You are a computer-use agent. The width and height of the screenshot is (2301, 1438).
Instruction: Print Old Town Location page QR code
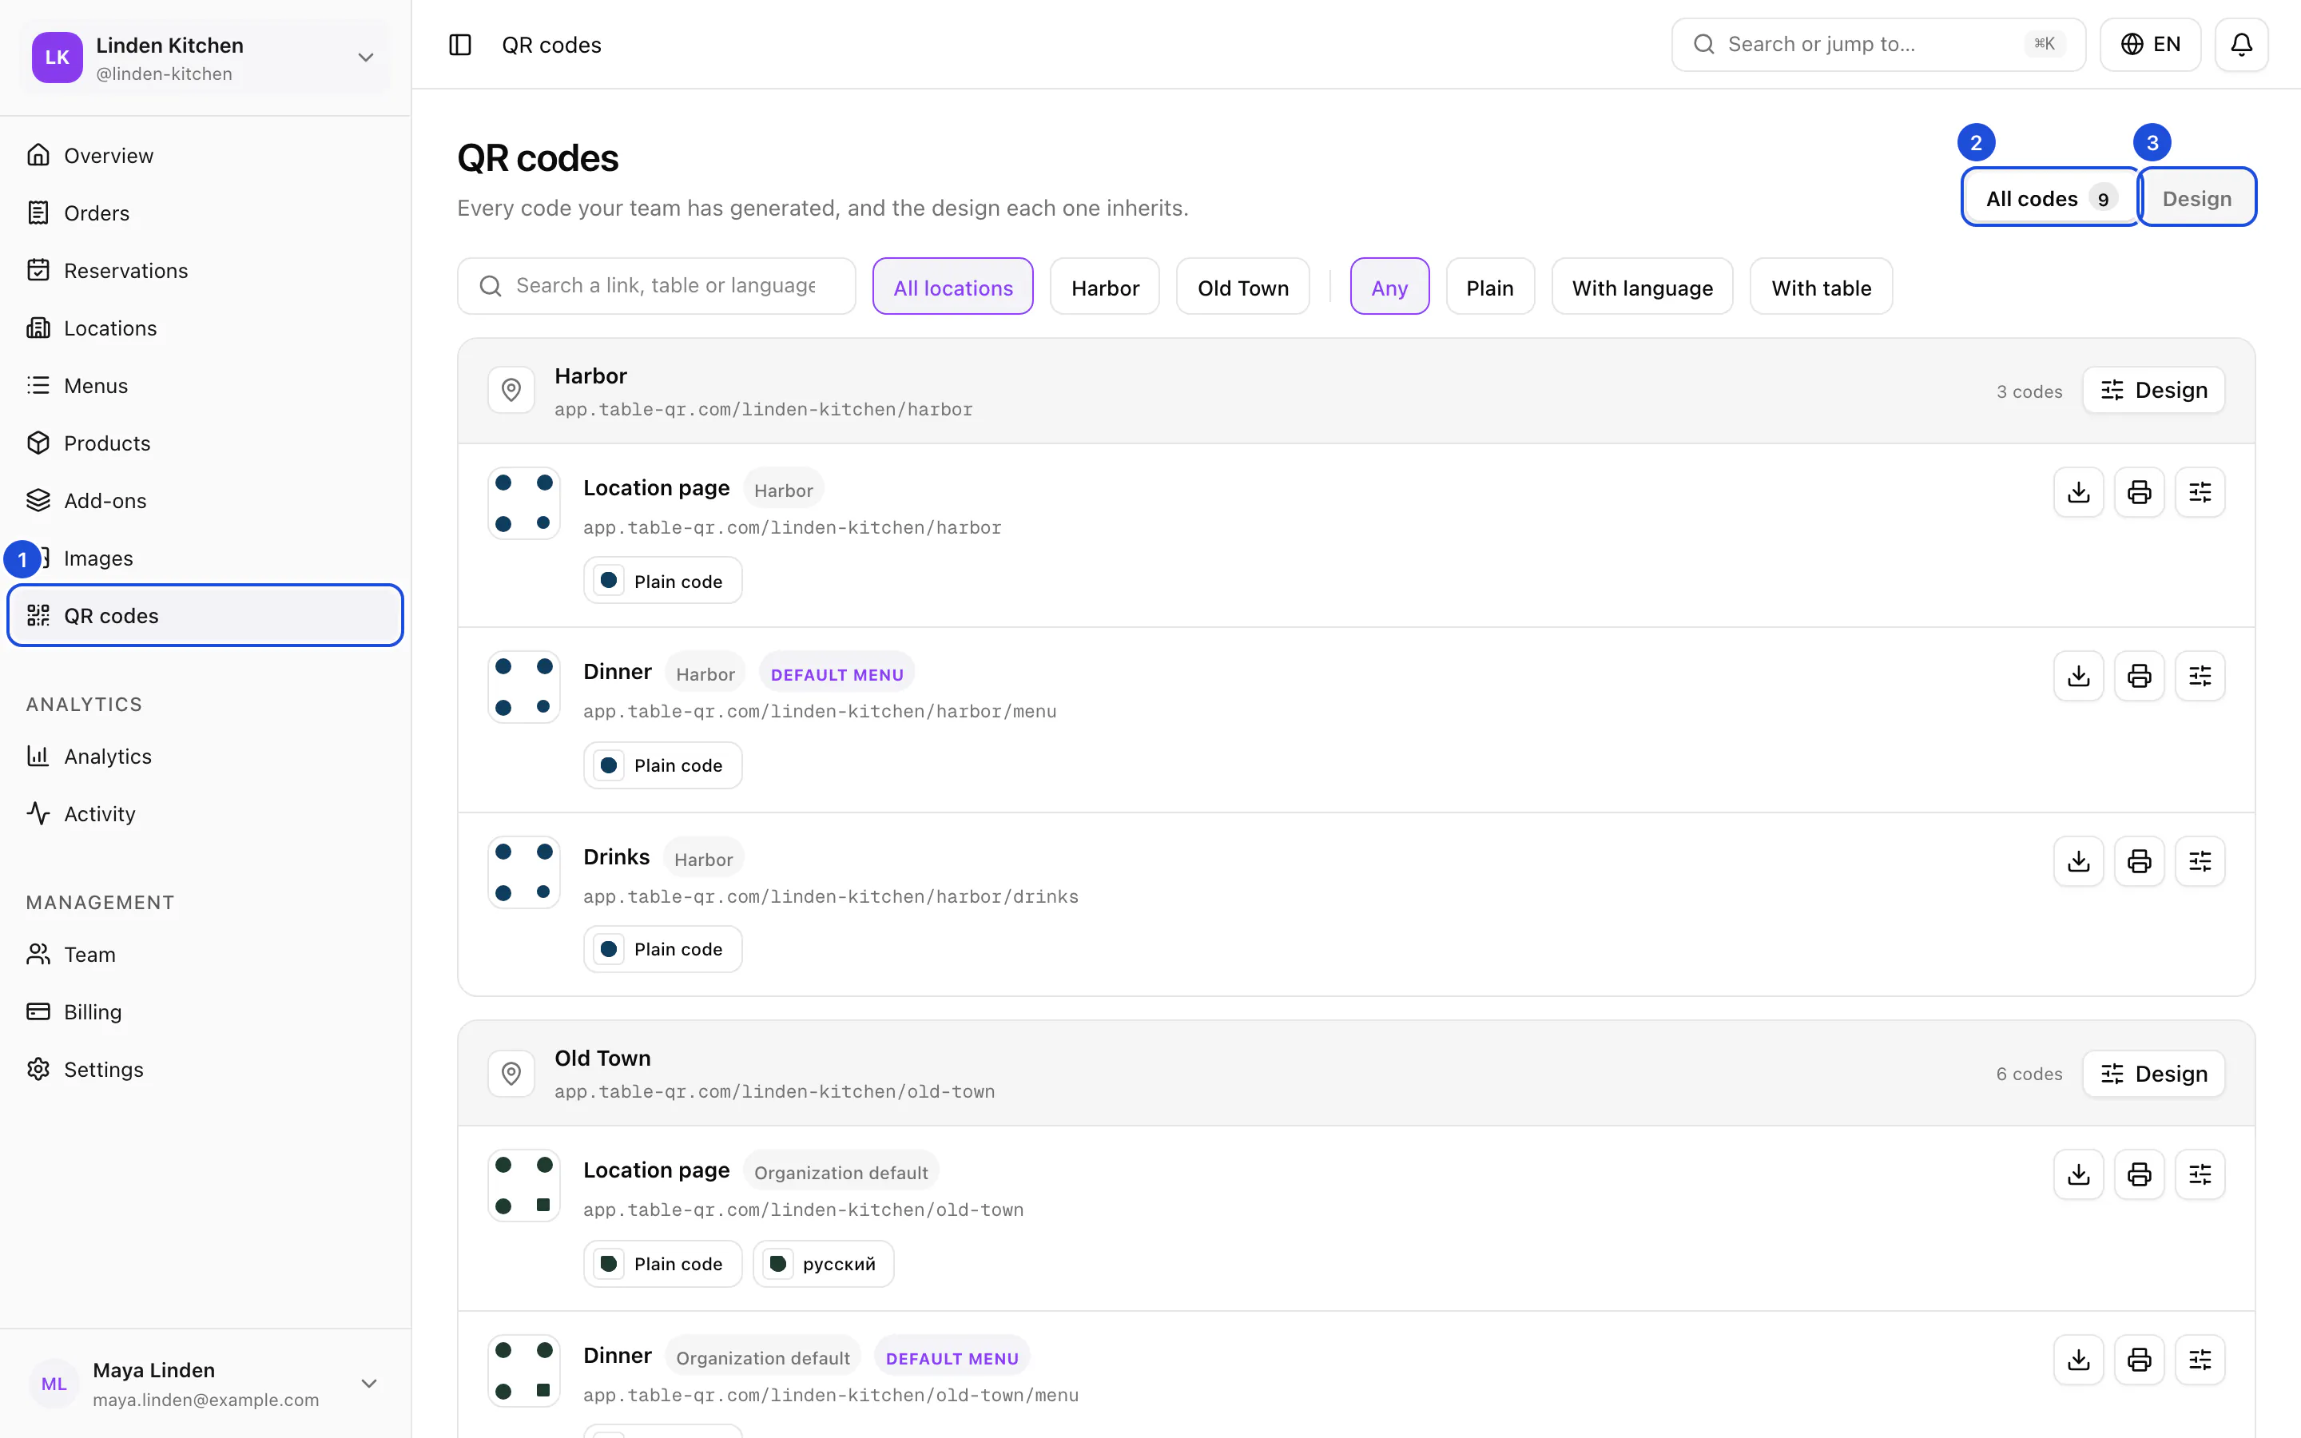click(x=2140, y=1174)
